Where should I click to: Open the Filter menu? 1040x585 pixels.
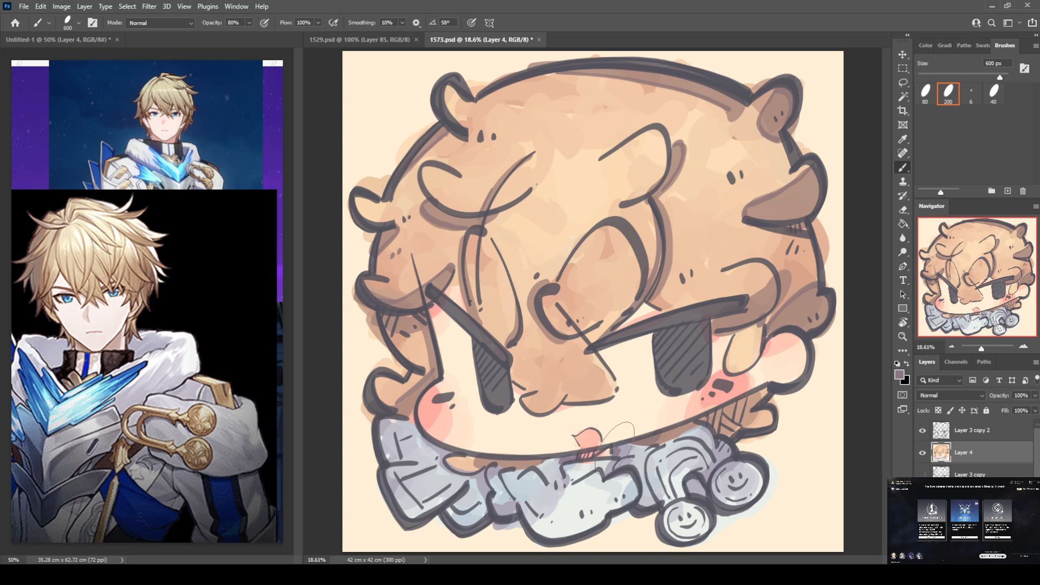coord(149,6)
